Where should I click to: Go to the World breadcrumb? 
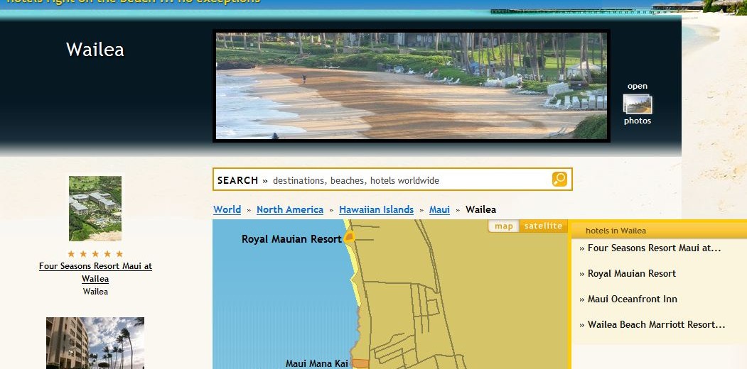click(x=227, y=209)
